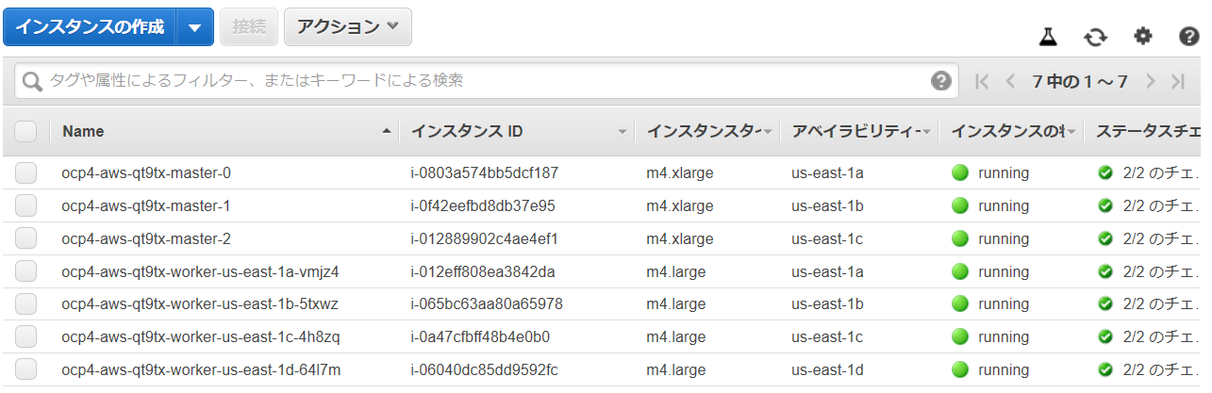This screenshot has width=1212, height=393.
Task: Open the settings gear icon
Action: [1143, 36]
